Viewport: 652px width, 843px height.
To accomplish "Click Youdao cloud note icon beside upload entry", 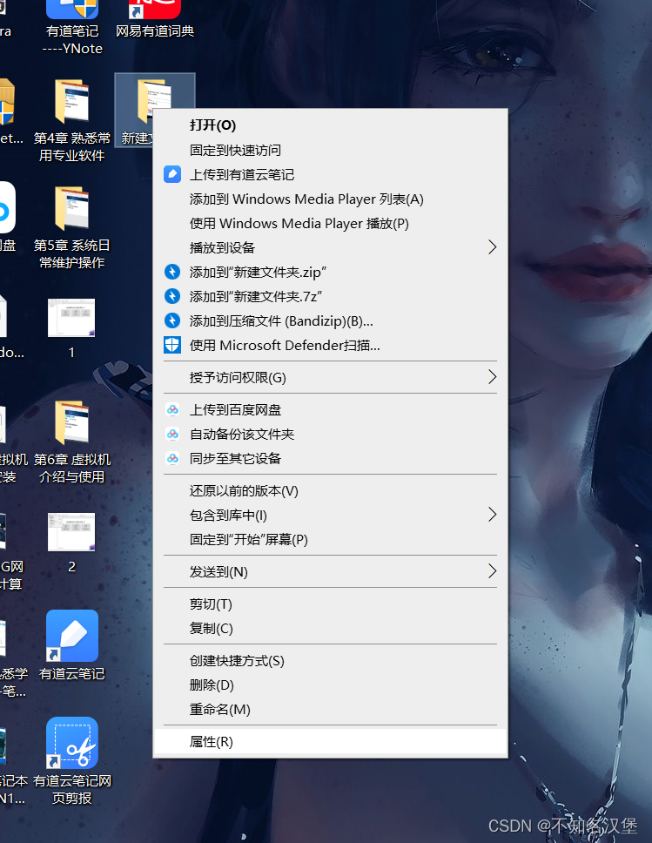I will point(172,174).
